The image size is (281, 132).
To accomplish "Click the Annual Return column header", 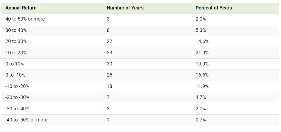I will 21,8.
